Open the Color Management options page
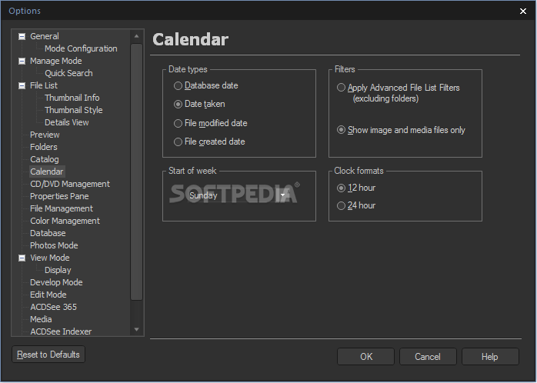 click(65, 221)
